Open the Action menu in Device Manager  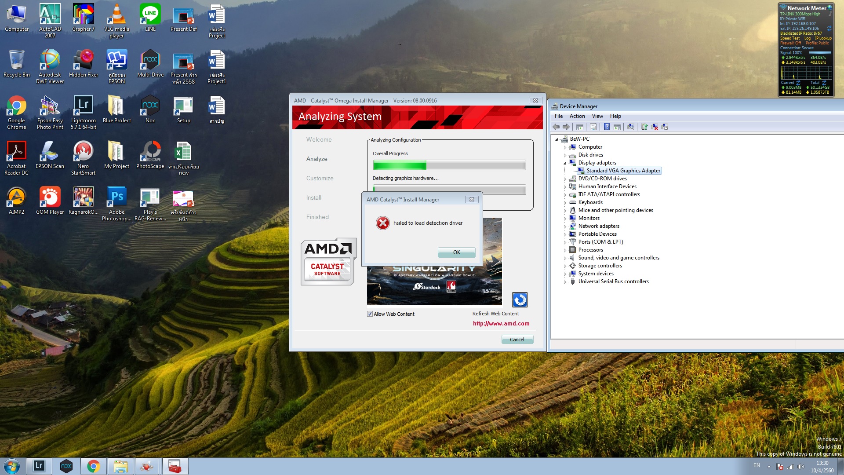(577, 116)
